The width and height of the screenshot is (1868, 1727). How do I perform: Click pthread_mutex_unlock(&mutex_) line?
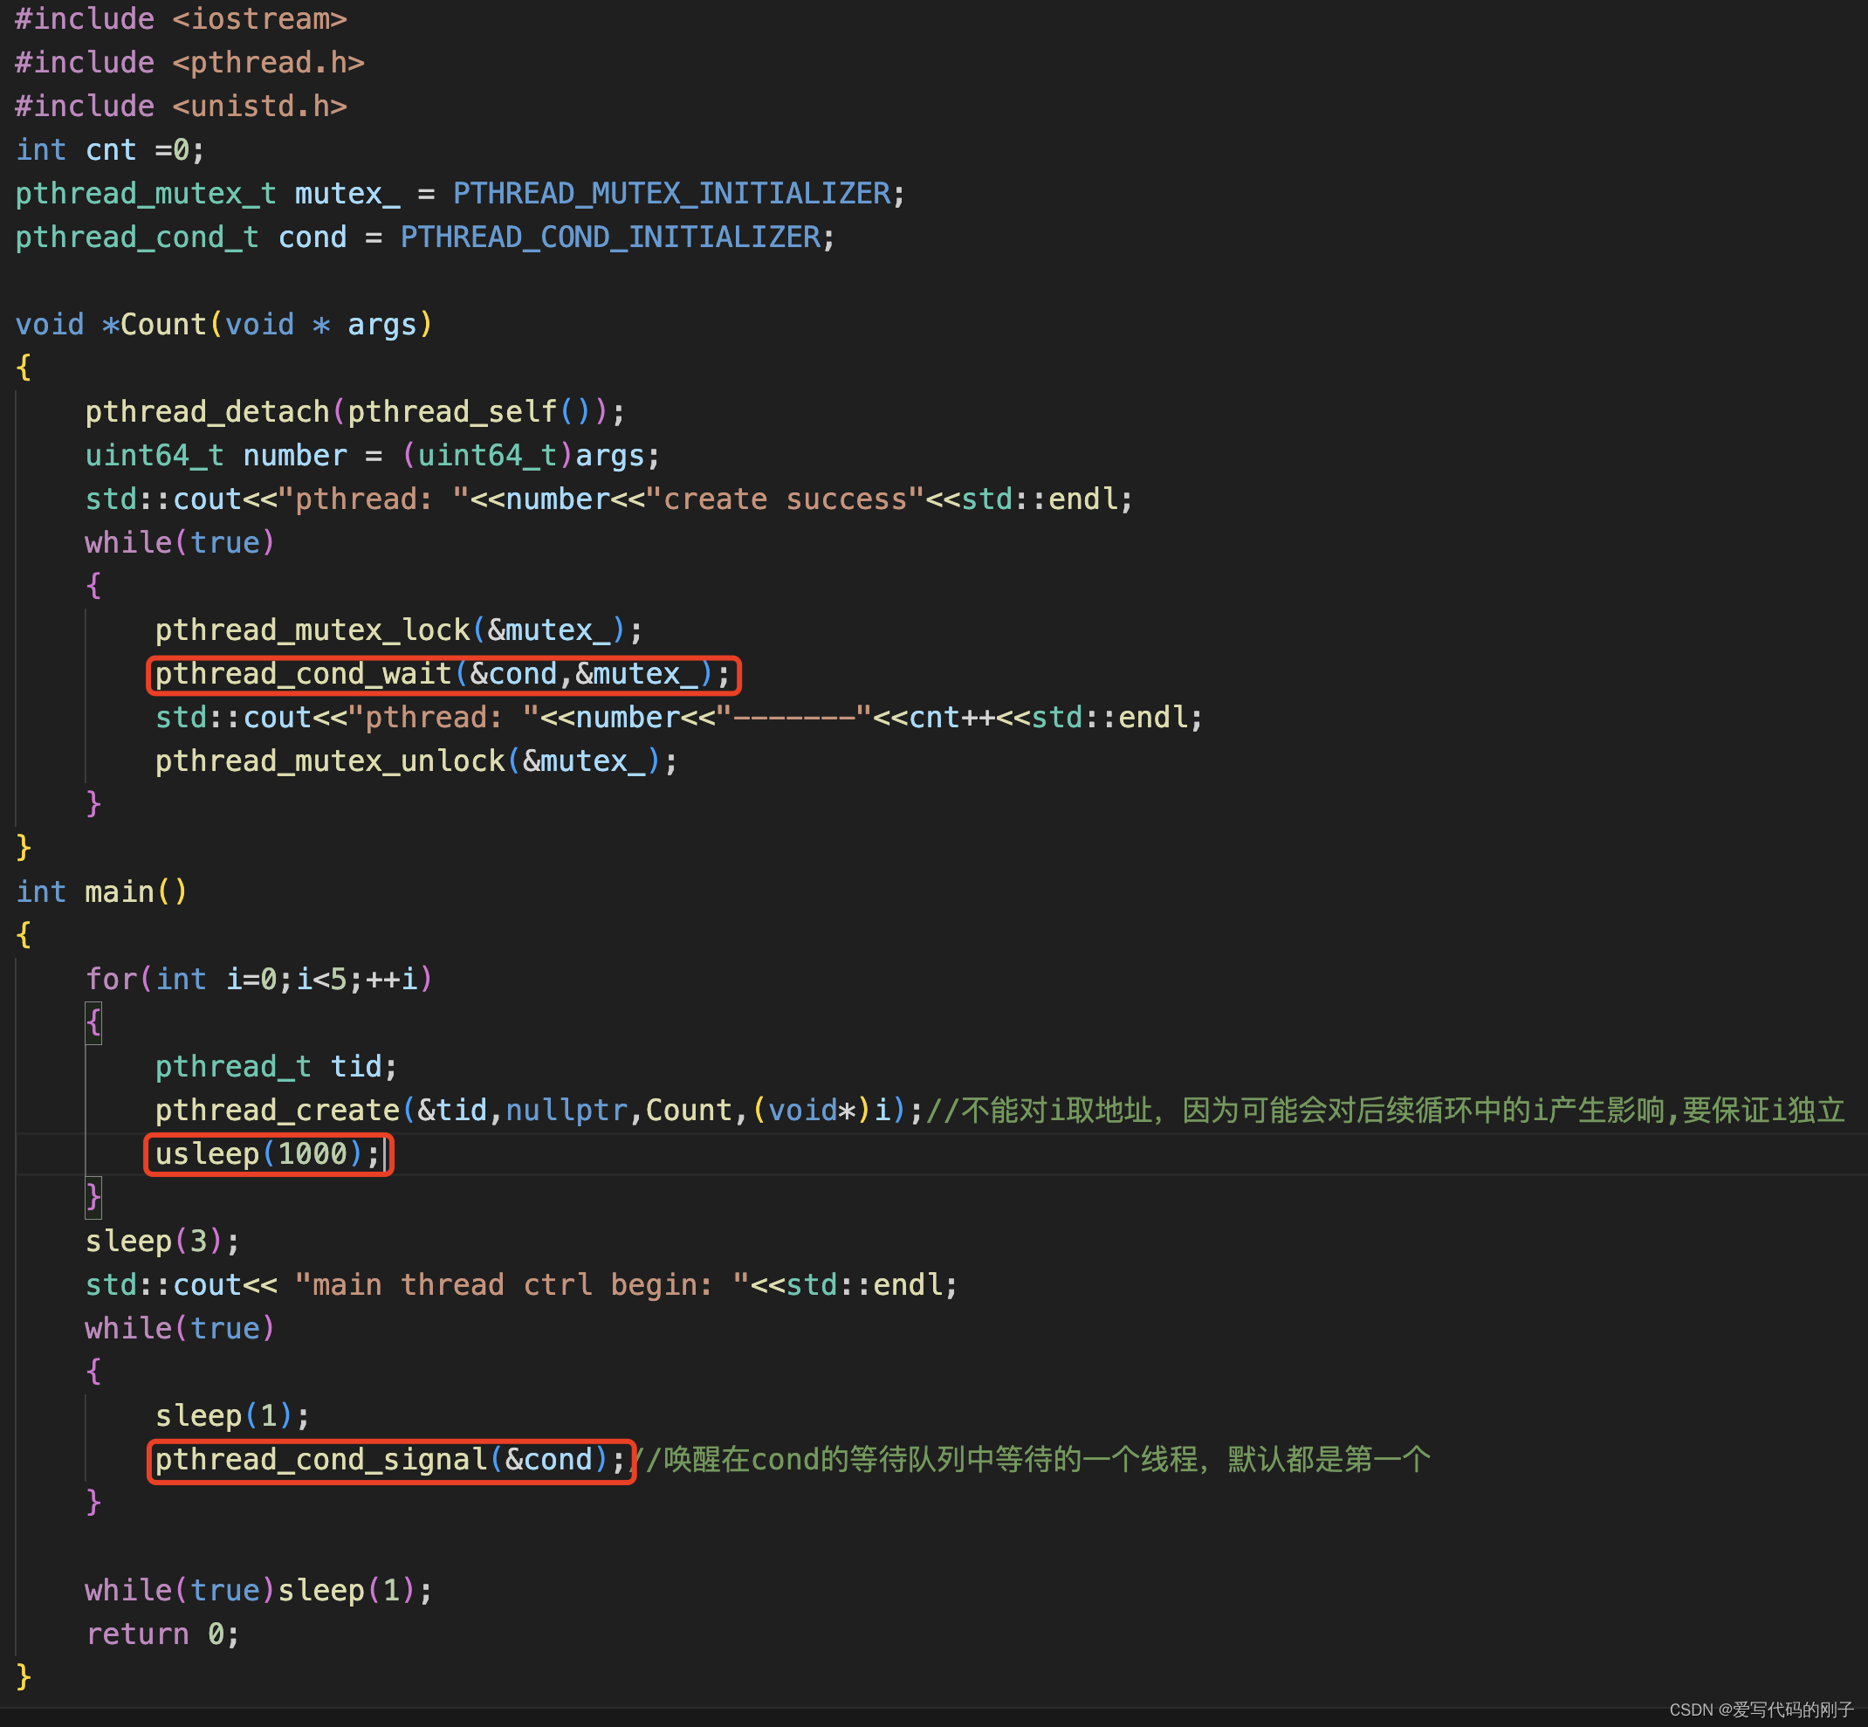(x=415, y=760)
